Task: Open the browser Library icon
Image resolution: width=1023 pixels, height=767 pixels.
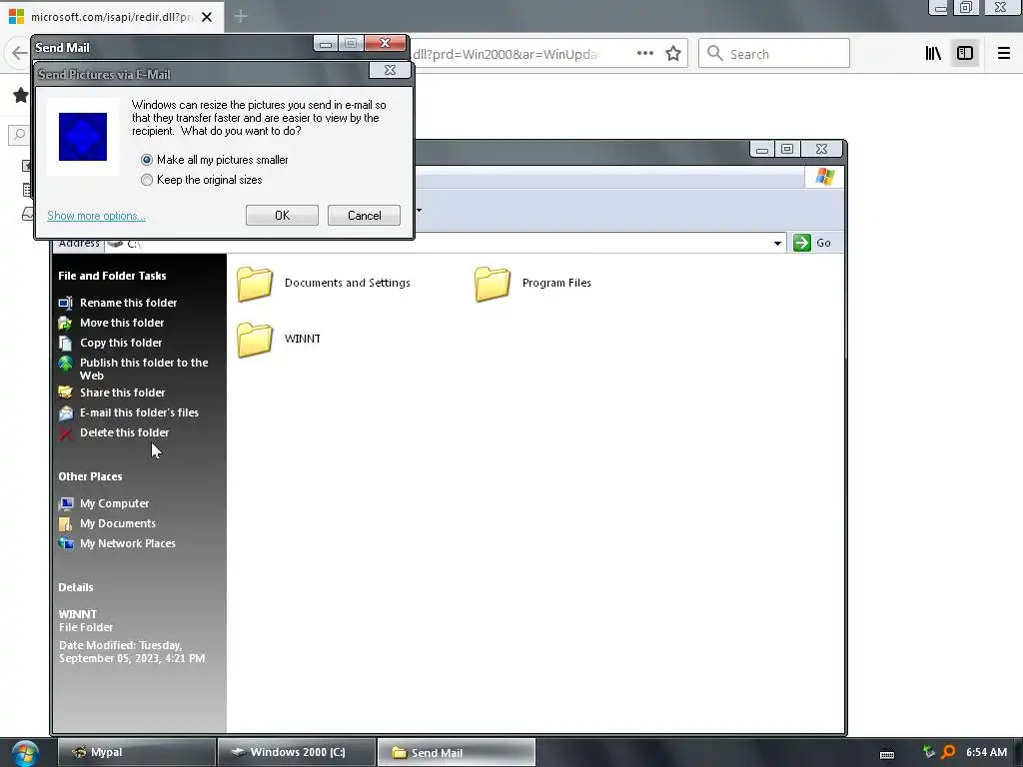Action: pos(933,54)
